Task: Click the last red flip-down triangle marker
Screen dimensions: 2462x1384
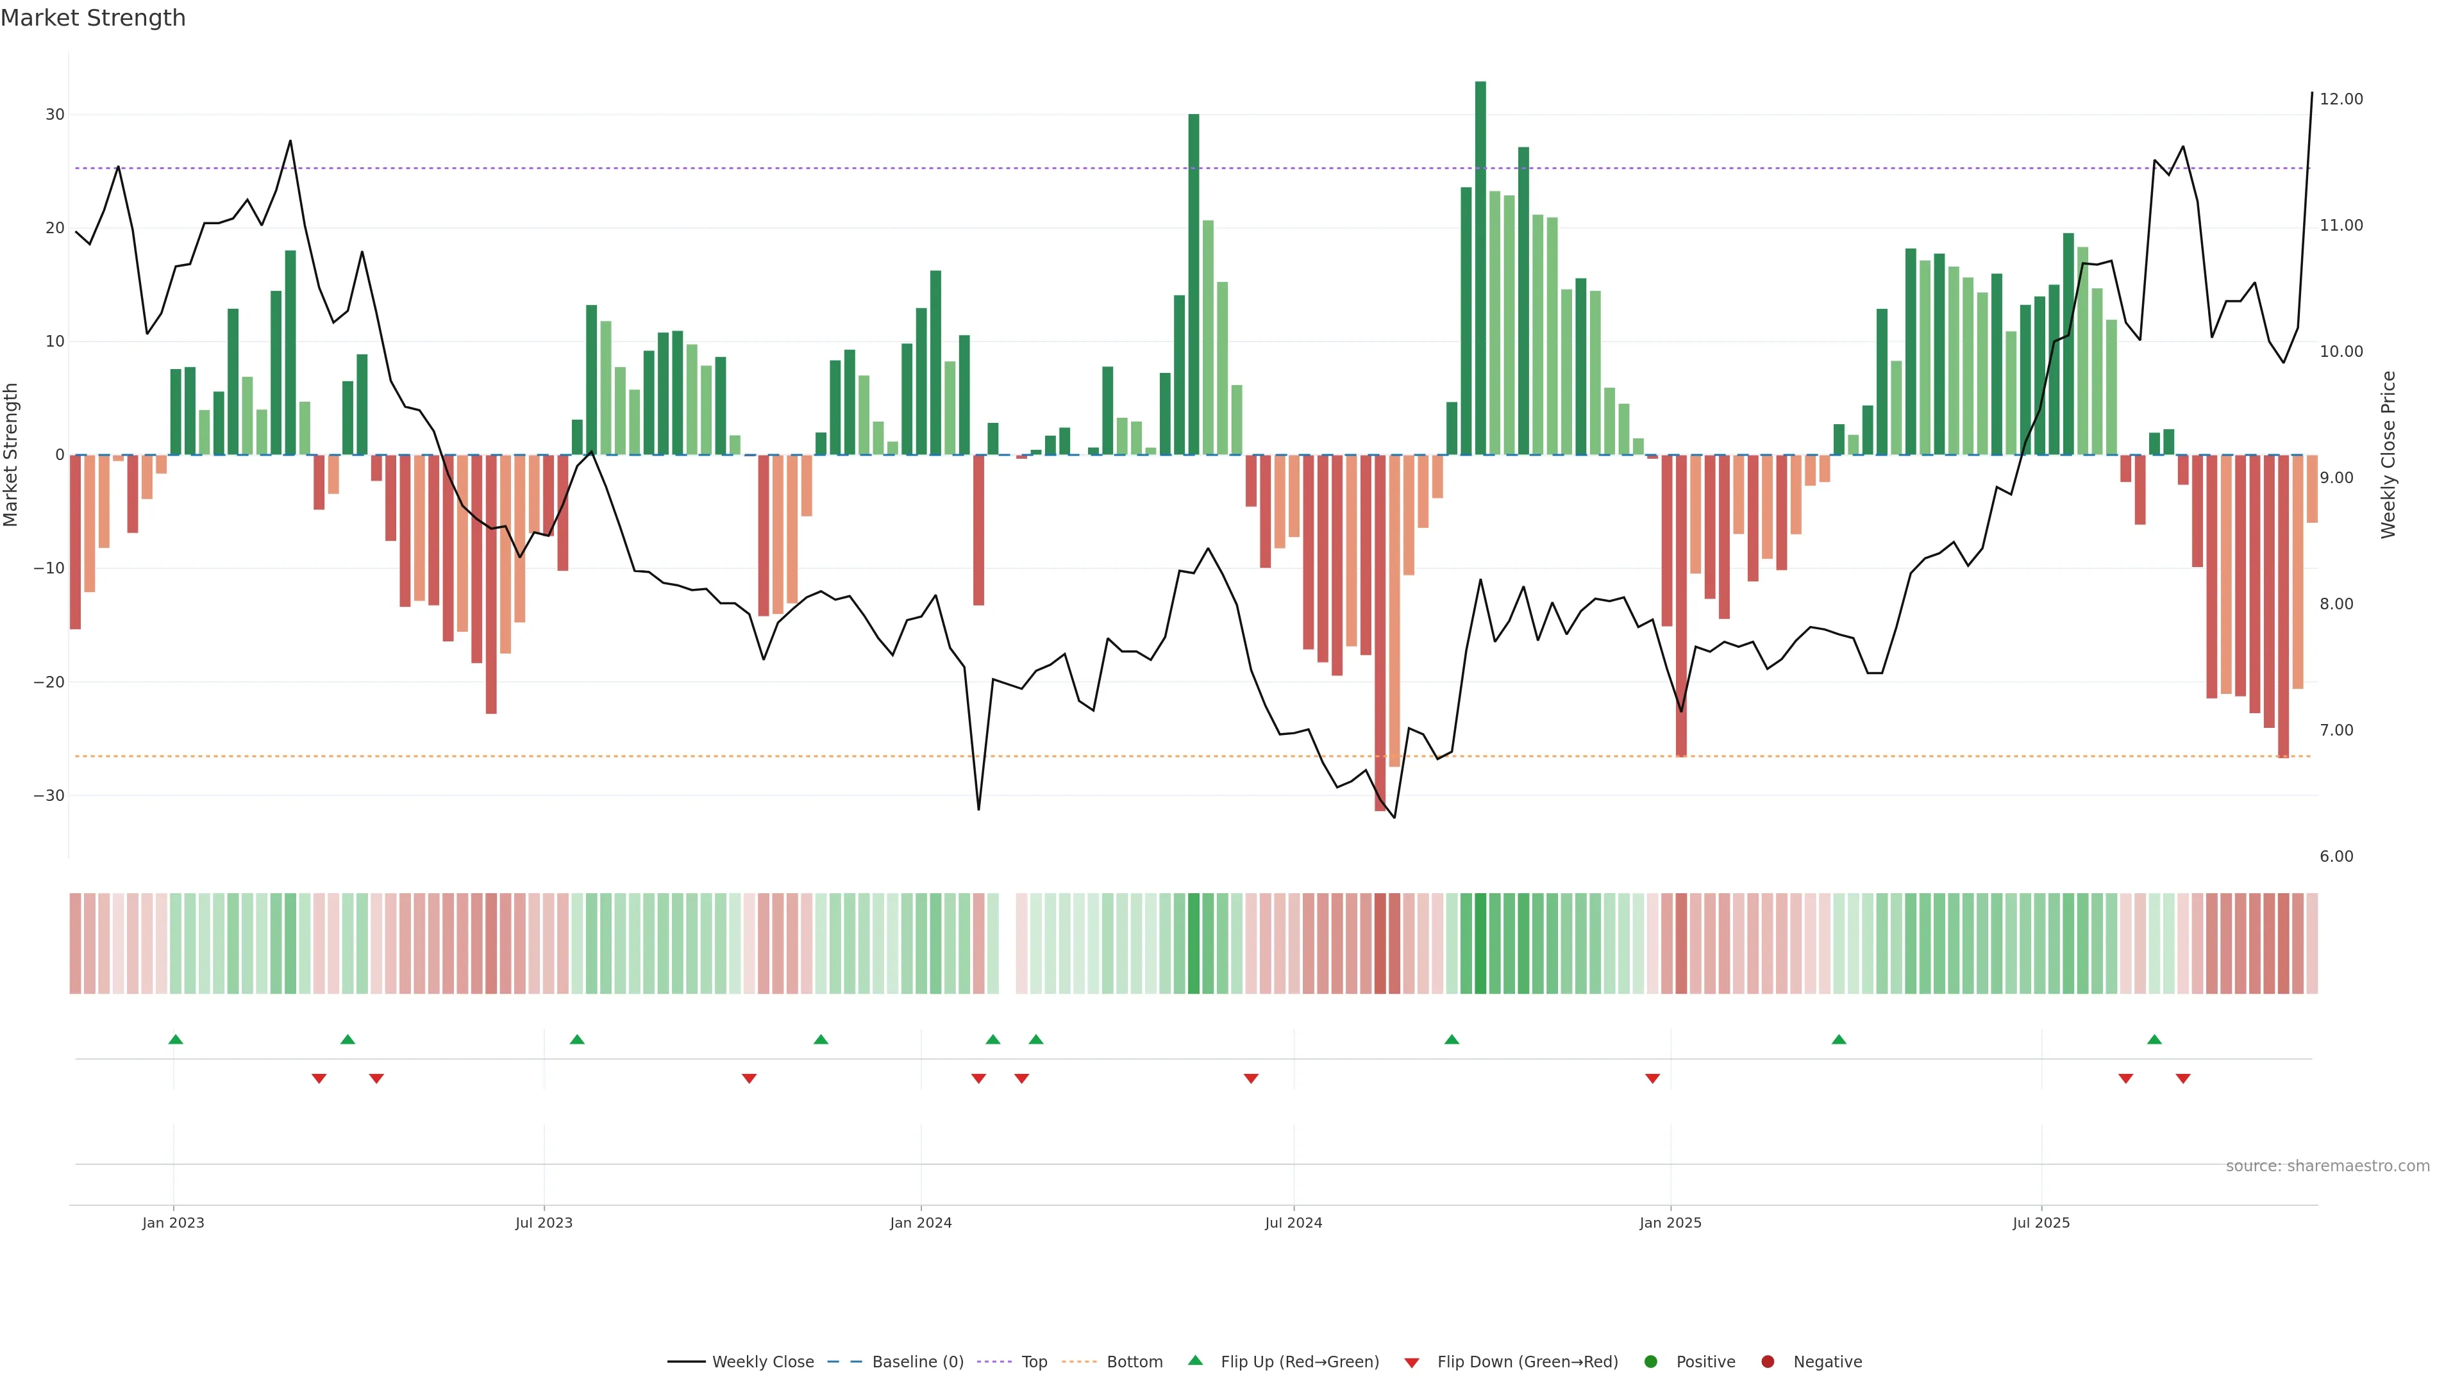Action: tap(2183, 1078)
